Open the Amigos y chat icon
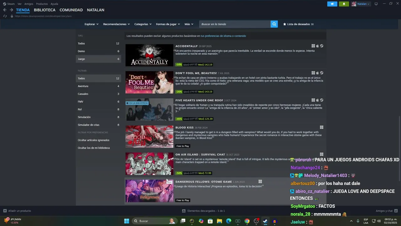401x226 pixels. tap(396, 211)
